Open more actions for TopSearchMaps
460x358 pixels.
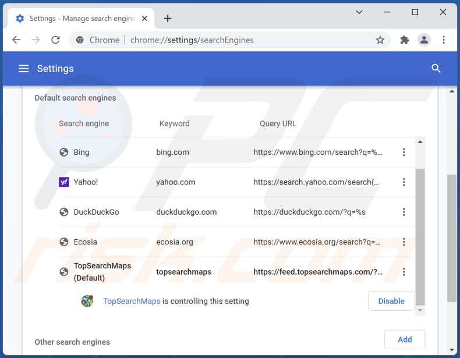point(404,272)
